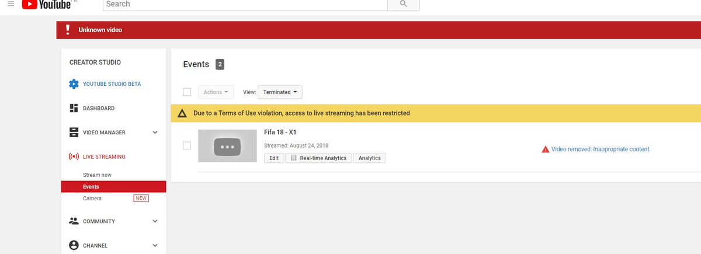The image size is (701, 254).
Task: Focus the Search input field
Action: click(245, 4)
